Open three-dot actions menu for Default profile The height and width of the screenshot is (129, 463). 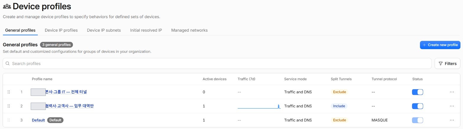coord(452,120)
